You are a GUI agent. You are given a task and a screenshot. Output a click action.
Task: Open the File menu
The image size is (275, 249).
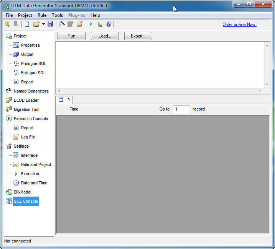coord(9,15)
